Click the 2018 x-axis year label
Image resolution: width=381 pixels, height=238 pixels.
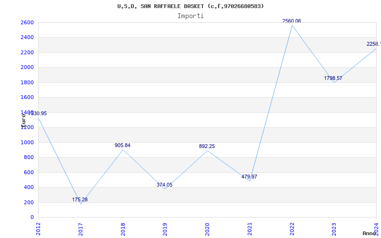click(123, 229)
